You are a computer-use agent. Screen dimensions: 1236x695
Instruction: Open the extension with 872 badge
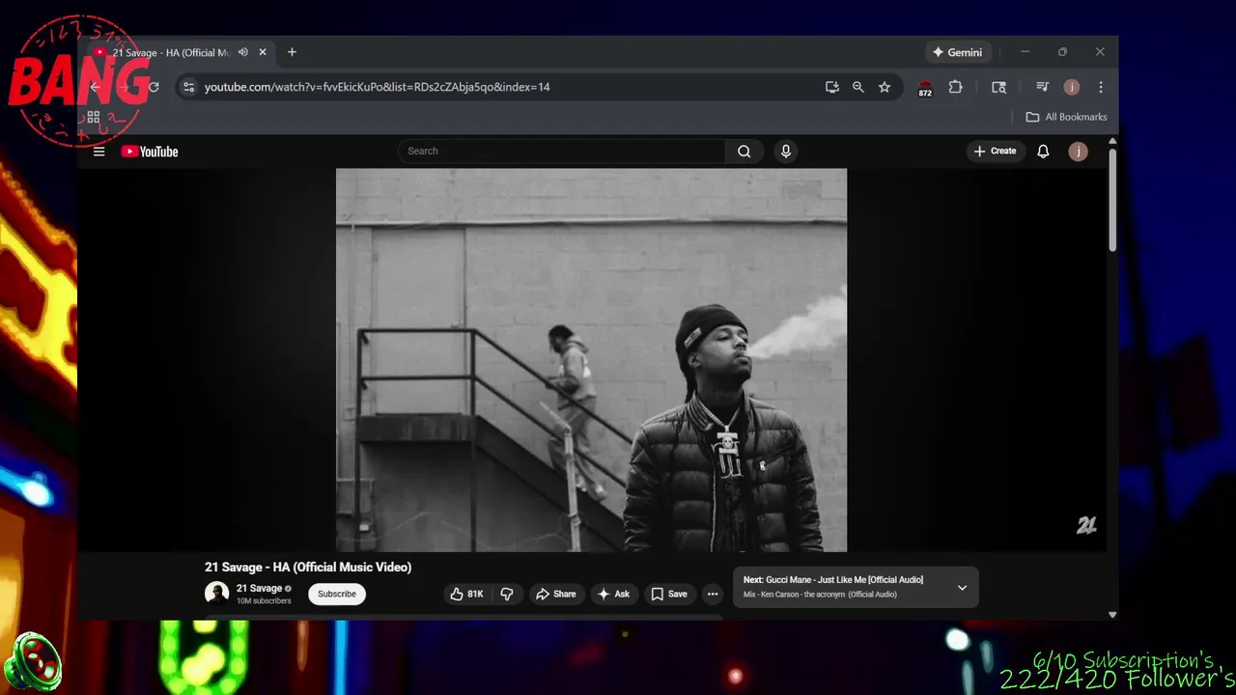[925, 88]
